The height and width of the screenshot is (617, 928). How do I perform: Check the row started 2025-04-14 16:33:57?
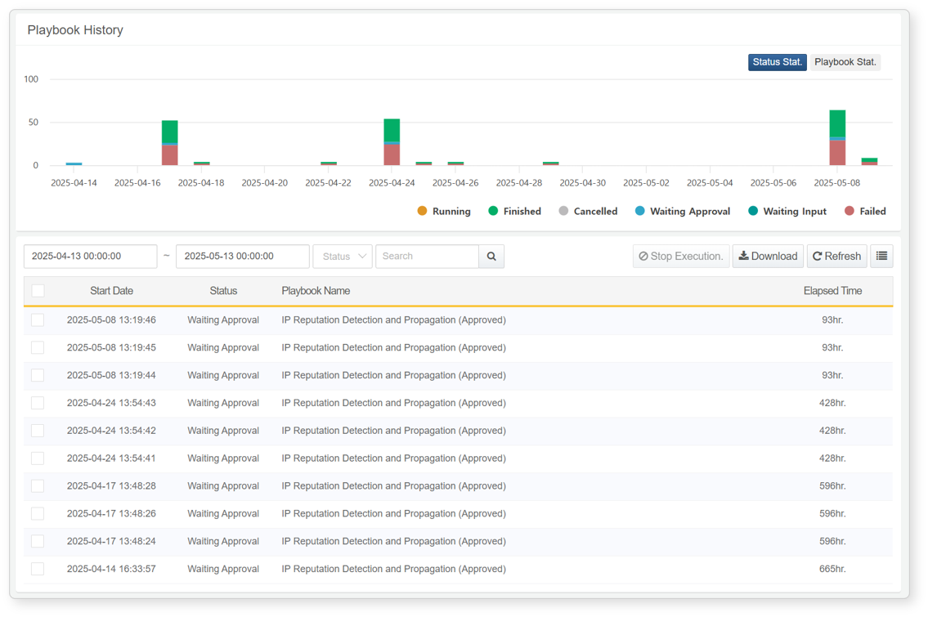click(x=38, y=569)
